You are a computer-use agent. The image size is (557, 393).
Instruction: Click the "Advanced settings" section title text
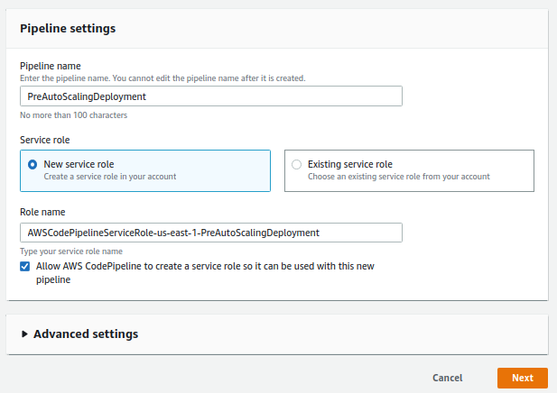click(x=86, y=334)
